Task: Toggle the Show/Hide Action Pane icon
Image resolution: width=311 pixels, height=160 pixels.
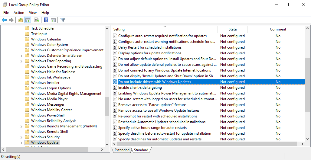Action: click(x=53, y=20)
